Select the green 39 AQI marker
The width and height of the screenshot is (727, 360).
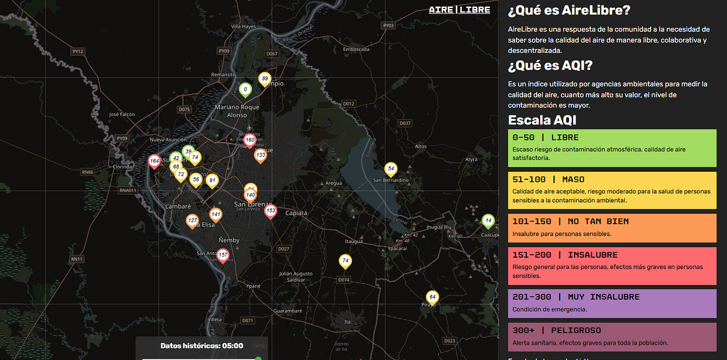point(188,152)
